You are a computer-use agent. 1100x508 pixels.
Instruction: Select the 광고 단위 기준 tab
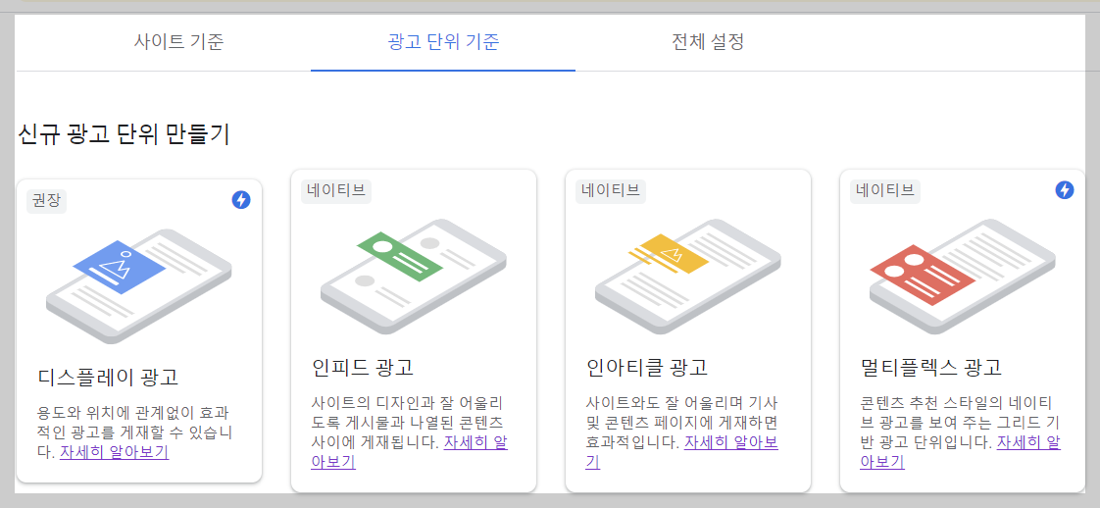(443, 42)
